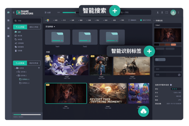The height and width of the screenshot is (126, 189).
Task: Click info icon beside 当前文件基本信息
Action: pos(171,85)
